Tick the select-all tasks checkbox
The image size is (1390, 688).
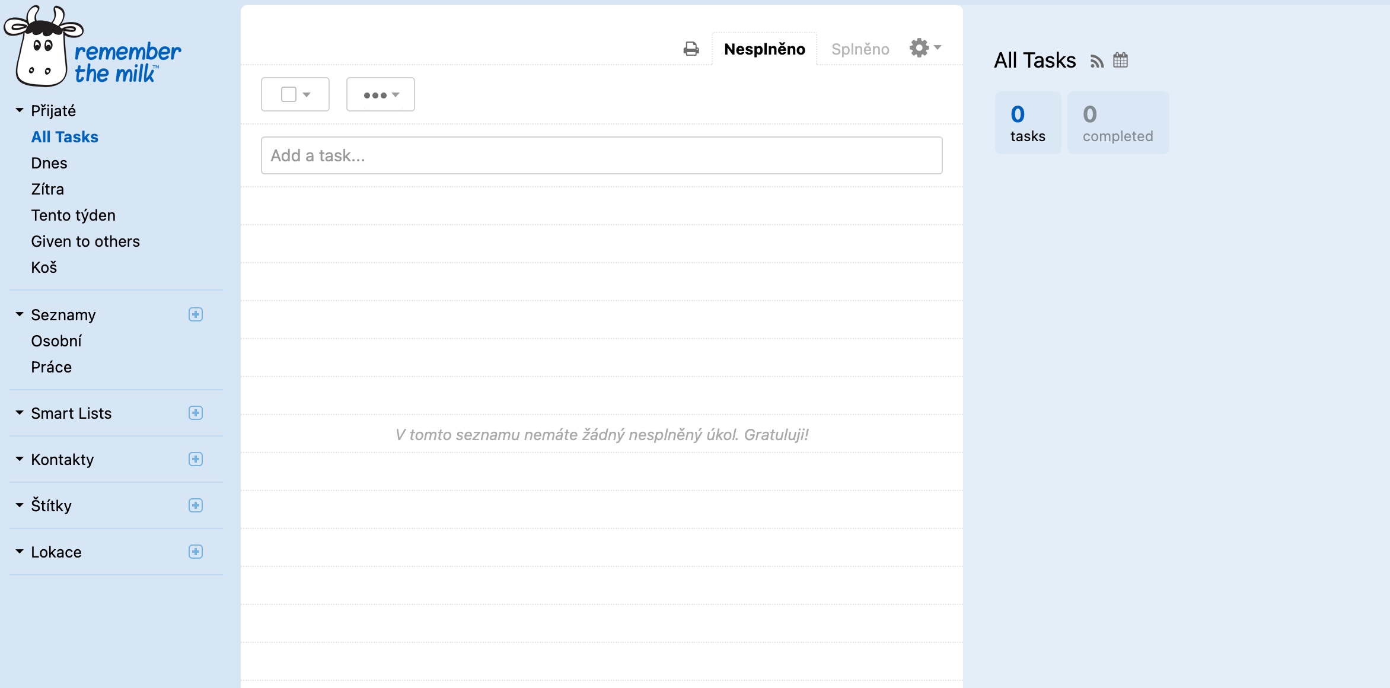[289, 94]
